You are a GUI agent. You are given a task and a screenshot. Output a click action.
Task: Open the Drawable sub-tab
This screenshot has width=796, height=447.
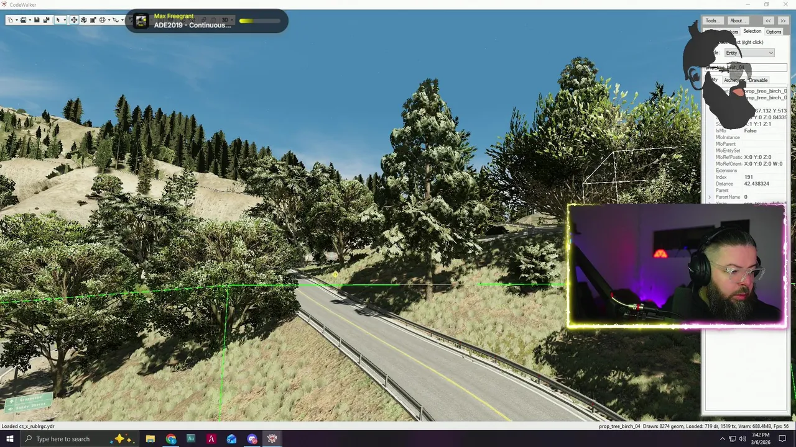pos(758,80)
